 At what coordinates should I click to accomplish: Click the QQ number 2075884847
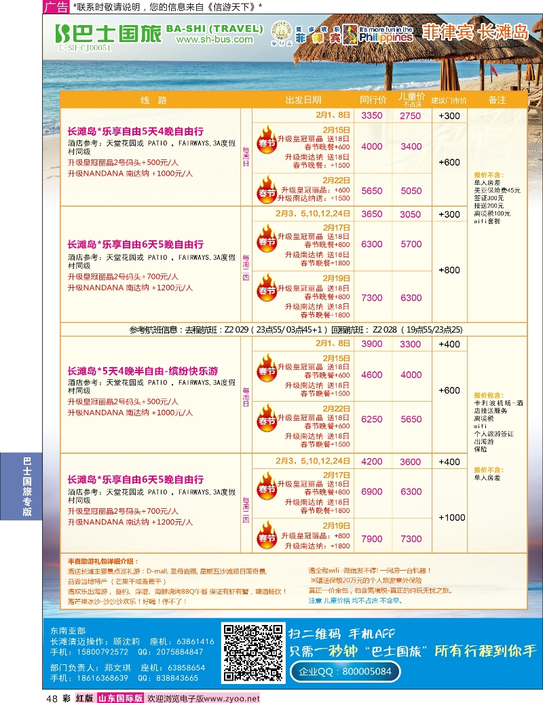(179, 652)
